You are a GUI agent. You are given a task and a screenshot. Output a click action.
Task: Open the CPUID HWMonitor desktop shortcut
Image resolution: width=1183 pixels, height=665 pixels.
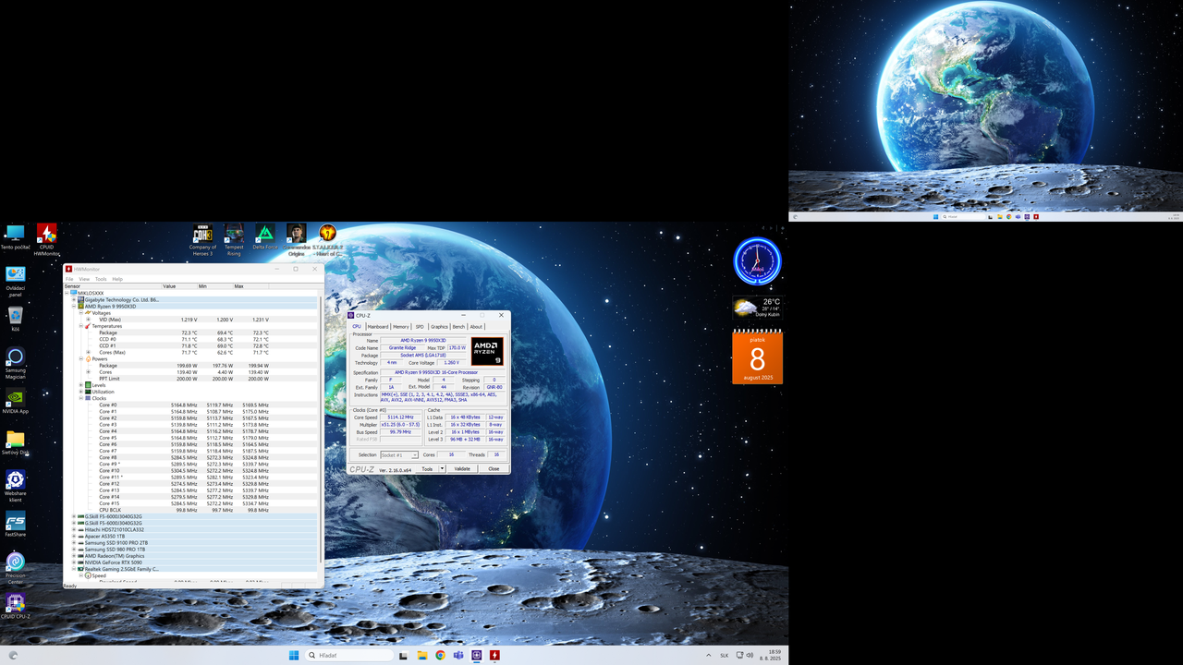[46, 238]
